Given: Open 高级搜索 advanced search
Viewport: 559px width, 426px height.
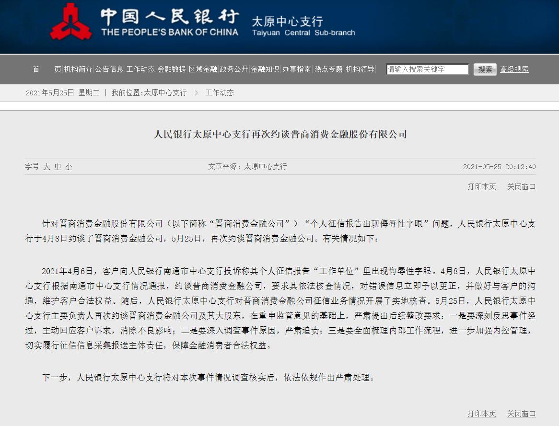Looking at the screenshot, I should tap(514, 69).
